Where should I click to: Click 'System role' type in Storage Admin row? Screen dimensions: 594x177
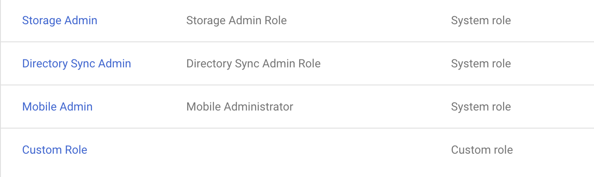pos(481,20)
